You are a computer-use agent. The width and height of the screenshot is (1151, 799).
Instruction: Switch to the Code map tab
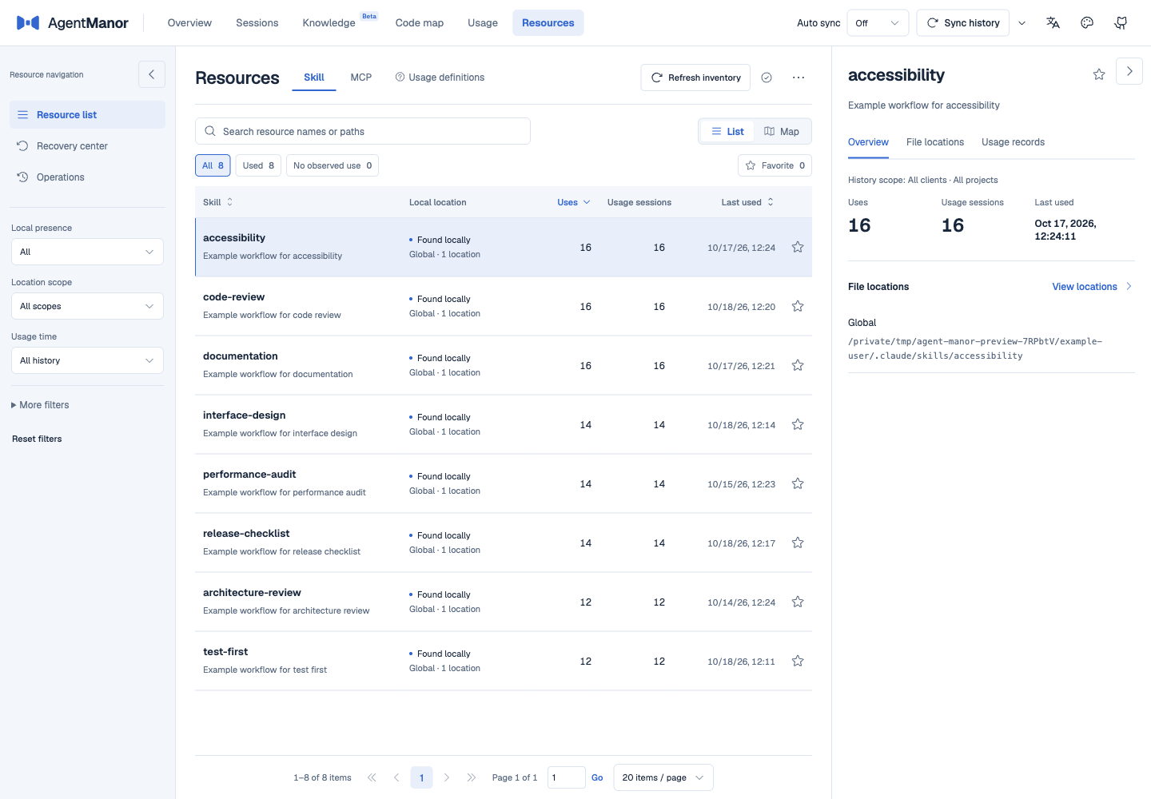coord(420,23)
